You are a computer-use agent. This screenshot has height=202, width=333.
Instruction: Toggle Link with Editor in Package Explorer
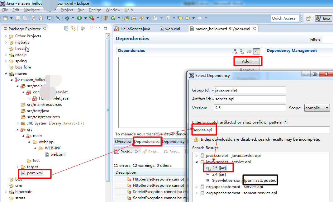[73, 28]
